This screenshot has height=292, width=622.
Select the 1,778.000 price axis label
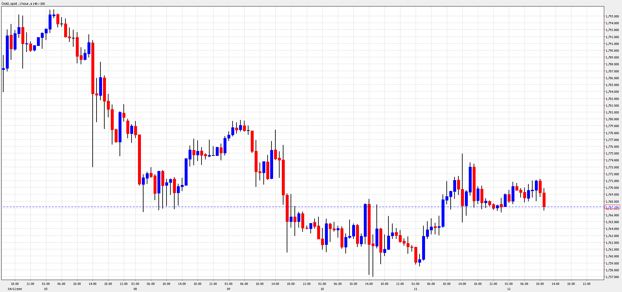click(612, 133)
